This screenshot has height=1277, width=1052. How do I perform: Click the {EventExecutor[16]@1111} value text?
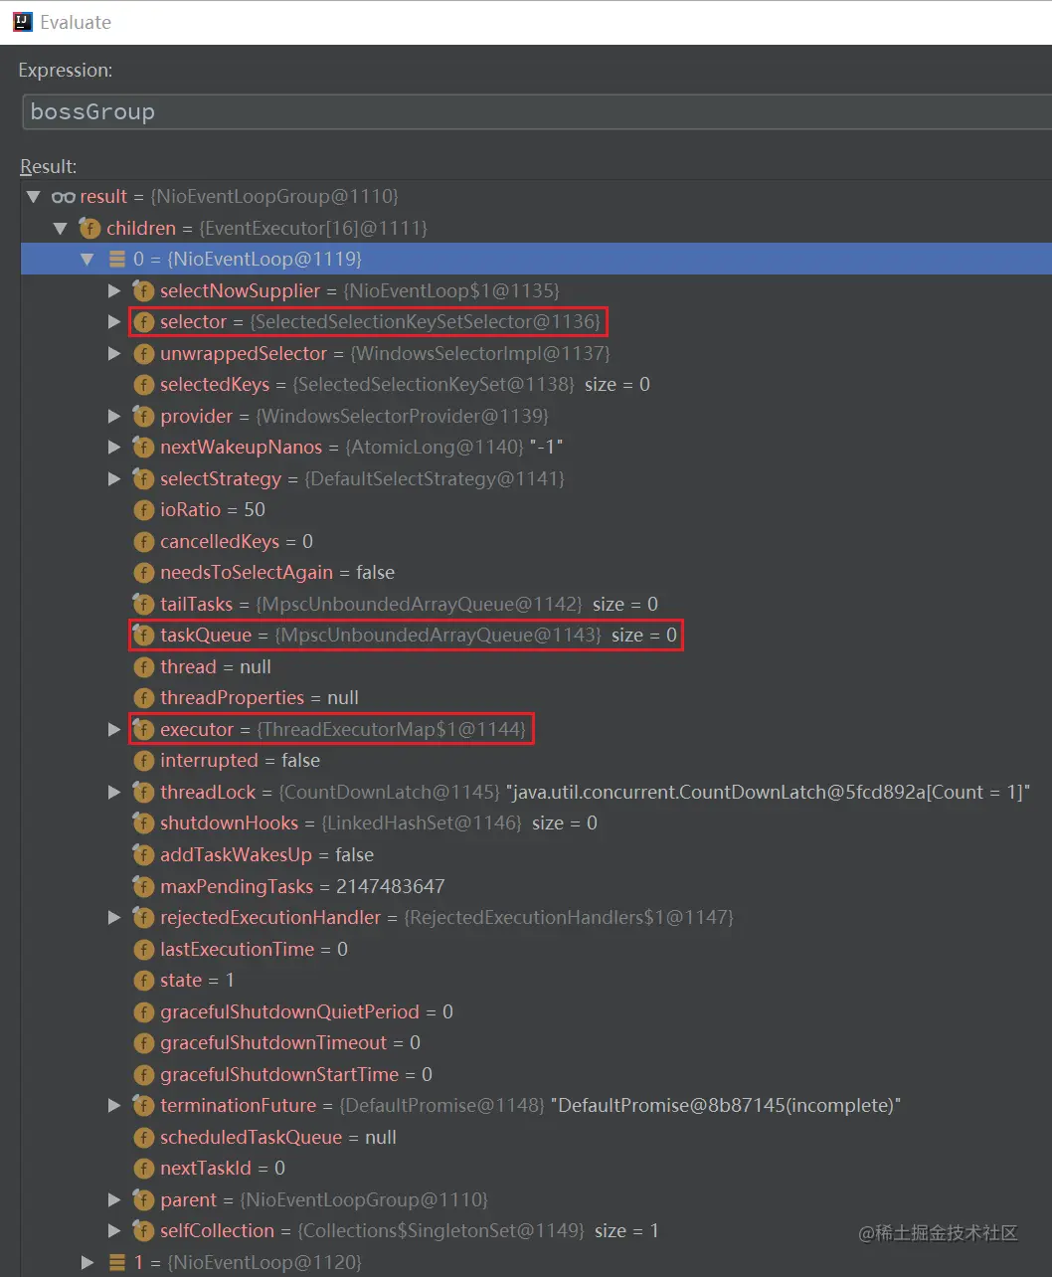[x=313, y=229]
